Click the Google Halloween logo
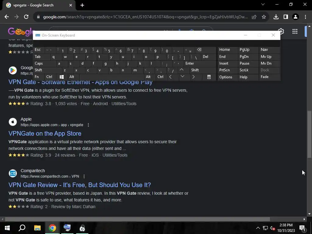Screen dimensions: 312x234 coord(21,31)
